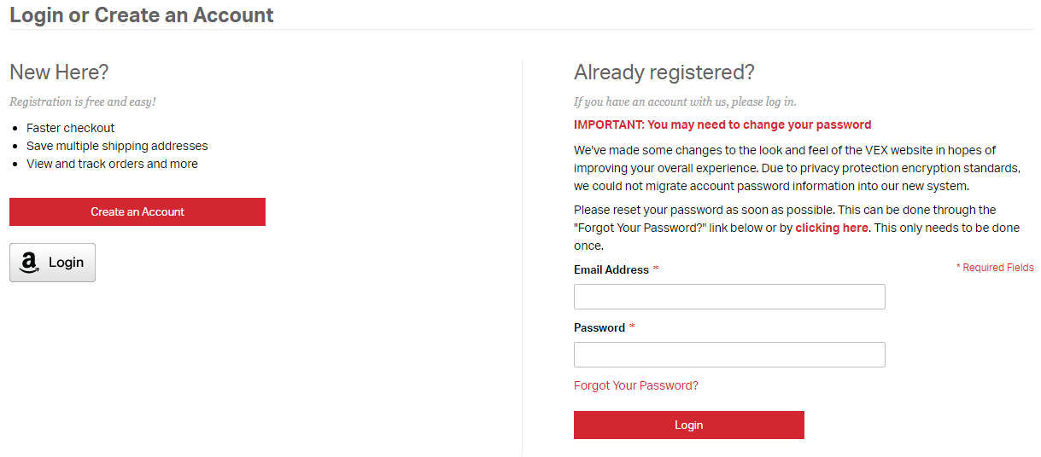Focus the Email Address input field
The image size is (1041, 457).
[x=729, y=297]
